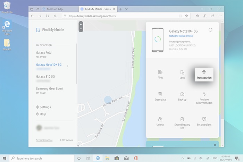The width and height of the screenshot is (243, 162).
Task: Select the Lock device option
Action: point(182,75)
